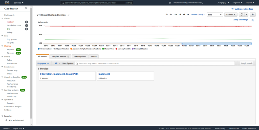Open the InstanceId metrics group
This screenshot has width=259, height=130.
coord(104,74)
